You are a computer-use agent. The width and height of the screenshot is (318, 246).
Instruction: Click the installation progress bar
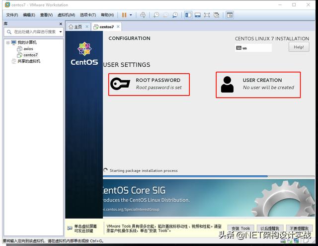point(209,176)
